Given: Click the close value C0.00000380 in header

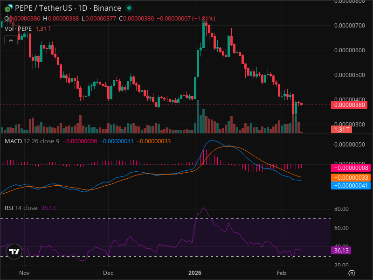Looking at the screenshot, I should [137, 19].
